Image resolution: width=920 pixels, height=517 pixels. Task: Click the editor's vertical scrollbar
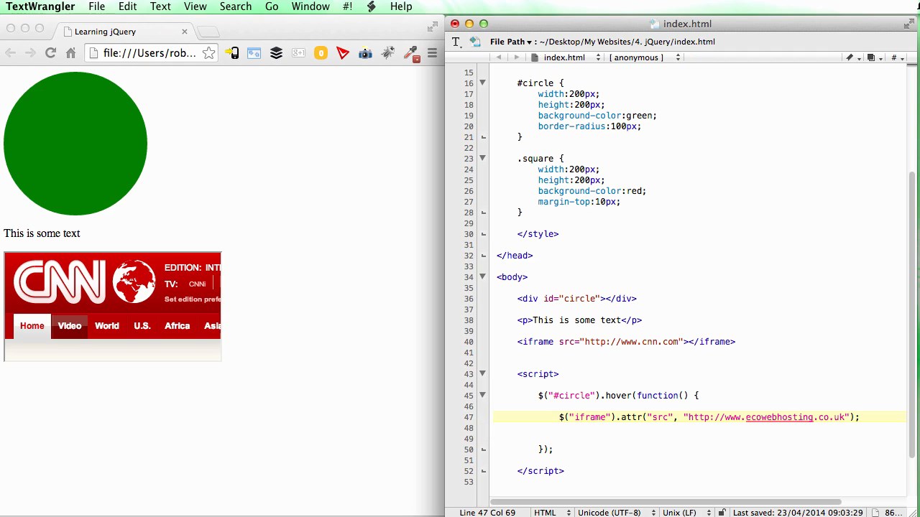913,316
